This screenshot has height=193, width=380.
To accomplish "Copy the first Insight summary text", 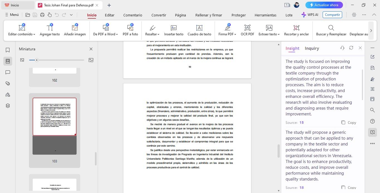I will click(349, 122).
